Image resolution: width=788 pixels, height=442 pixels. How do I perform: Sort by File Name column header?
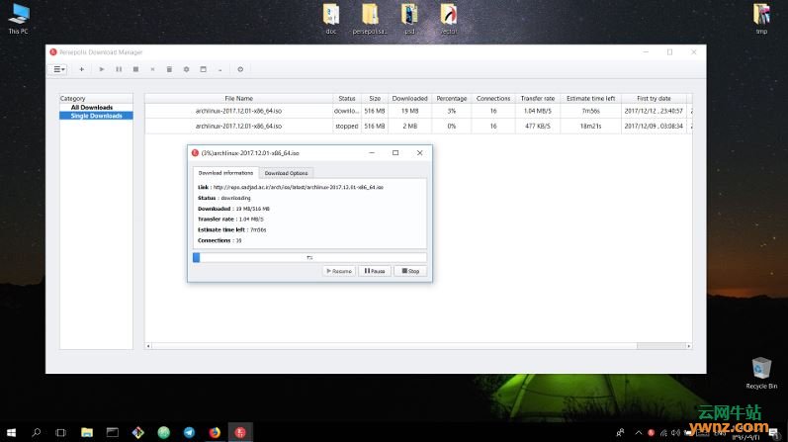point(238,99)
